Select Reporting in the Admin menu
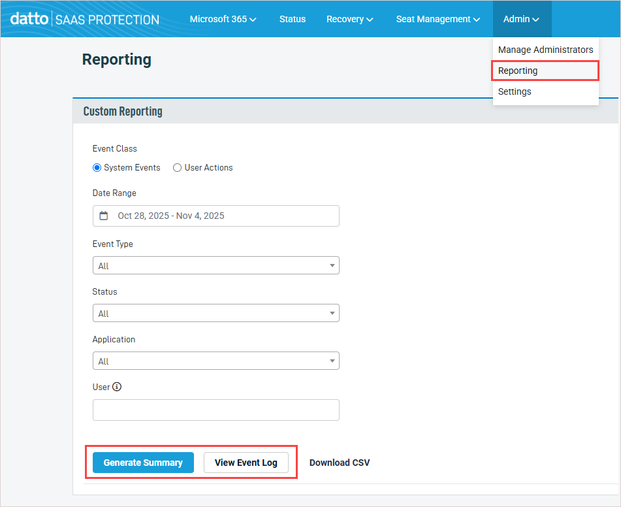 (x=518, y=71)
